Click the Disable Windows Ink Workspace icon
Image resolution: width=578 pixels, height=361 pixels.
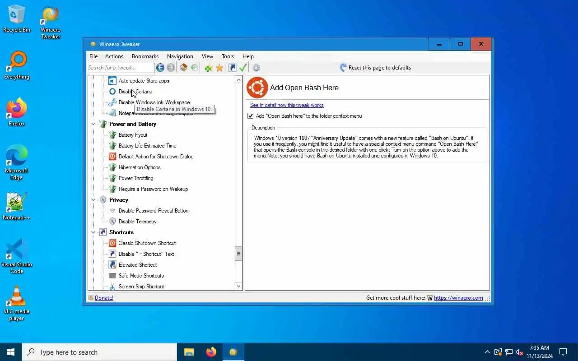(112, 102)
